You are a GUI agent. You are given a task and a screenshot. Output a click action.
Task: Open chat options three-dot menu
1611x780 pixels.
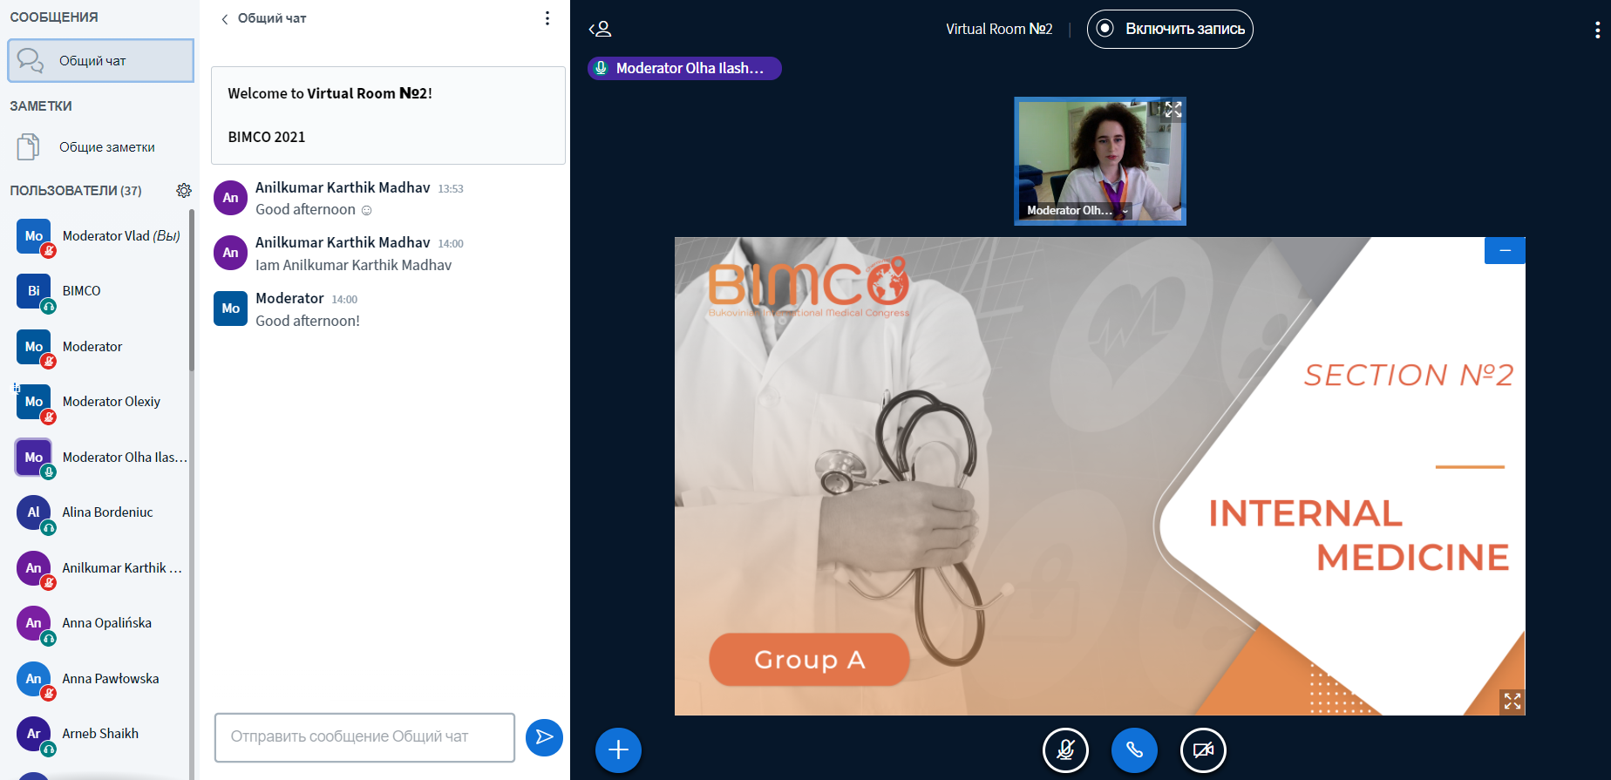pyautogui.click(x=547, y=18)
